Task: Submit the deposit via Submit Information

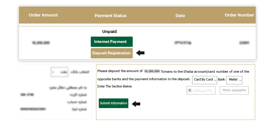Action: pyautogui.click(x=113, y=103)
